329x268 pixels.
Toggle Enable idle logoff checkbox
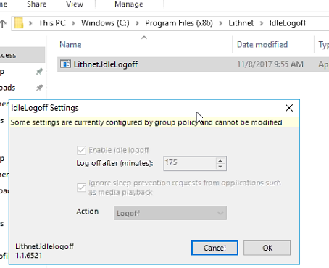(x=81, y=150)
